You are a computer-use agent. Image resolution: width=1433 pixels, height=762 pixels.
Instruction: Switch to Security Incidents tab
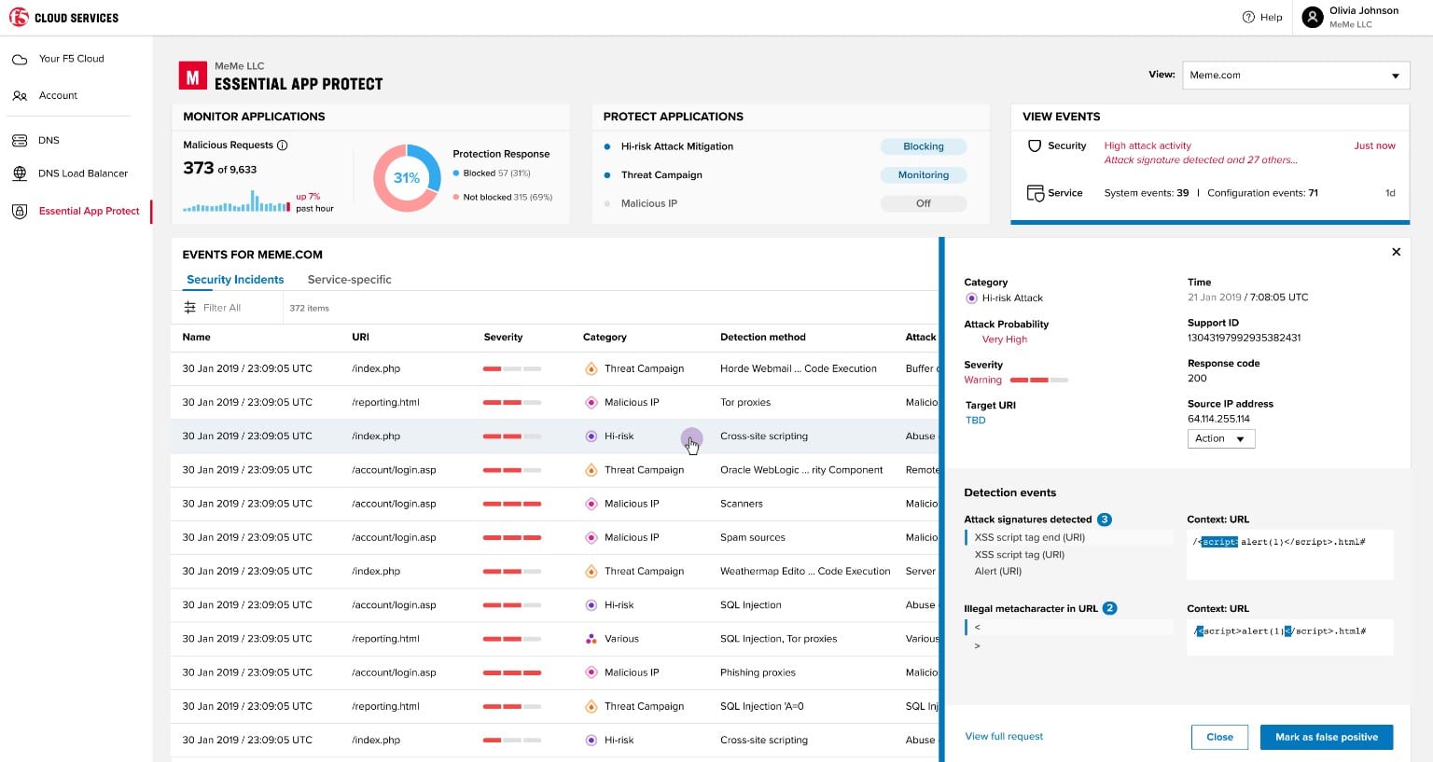[x=235, y=280]
